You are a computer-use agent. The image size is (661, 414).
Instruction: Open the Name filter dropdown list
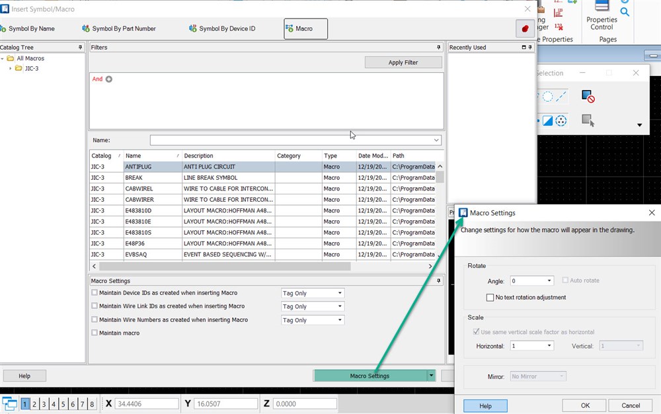[x=436, y=140]
